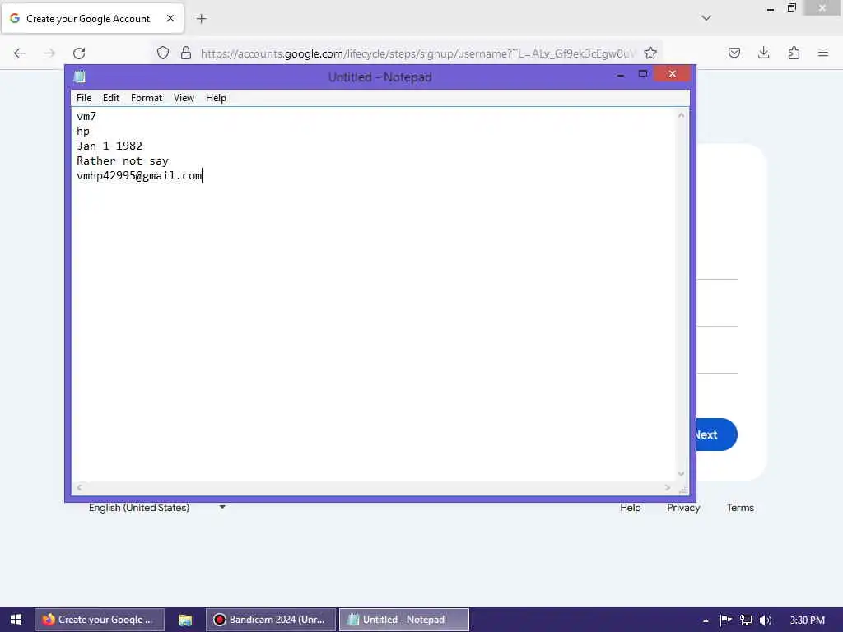This screenshot has height=632, width=843.
Task: Click the 'hp' line in Notepad
Action: [83, 131]
